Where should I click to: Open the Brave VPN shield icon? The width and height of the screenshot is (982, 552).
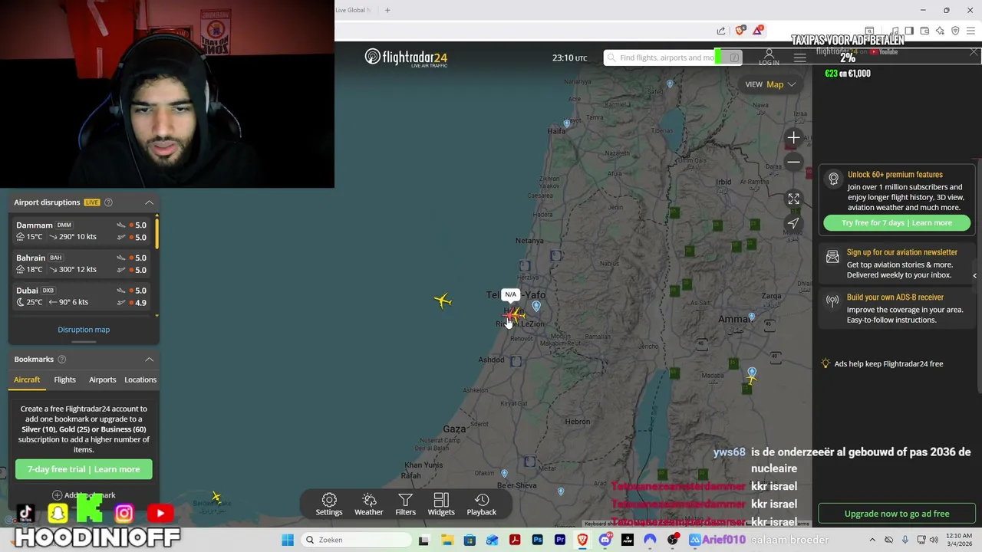pyautogui.click(x=955, y=31)
